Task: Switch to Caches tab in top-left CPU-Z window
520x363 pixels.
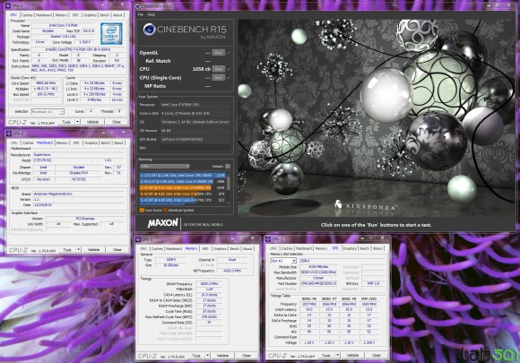Action: point(27,15)
